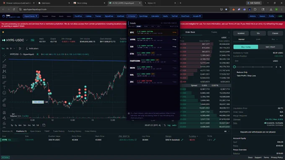The image size is (285, 160).
Task: Expand the HYPE-USDC pair selector
Action: pyautogui.click(x=27, y=40)
